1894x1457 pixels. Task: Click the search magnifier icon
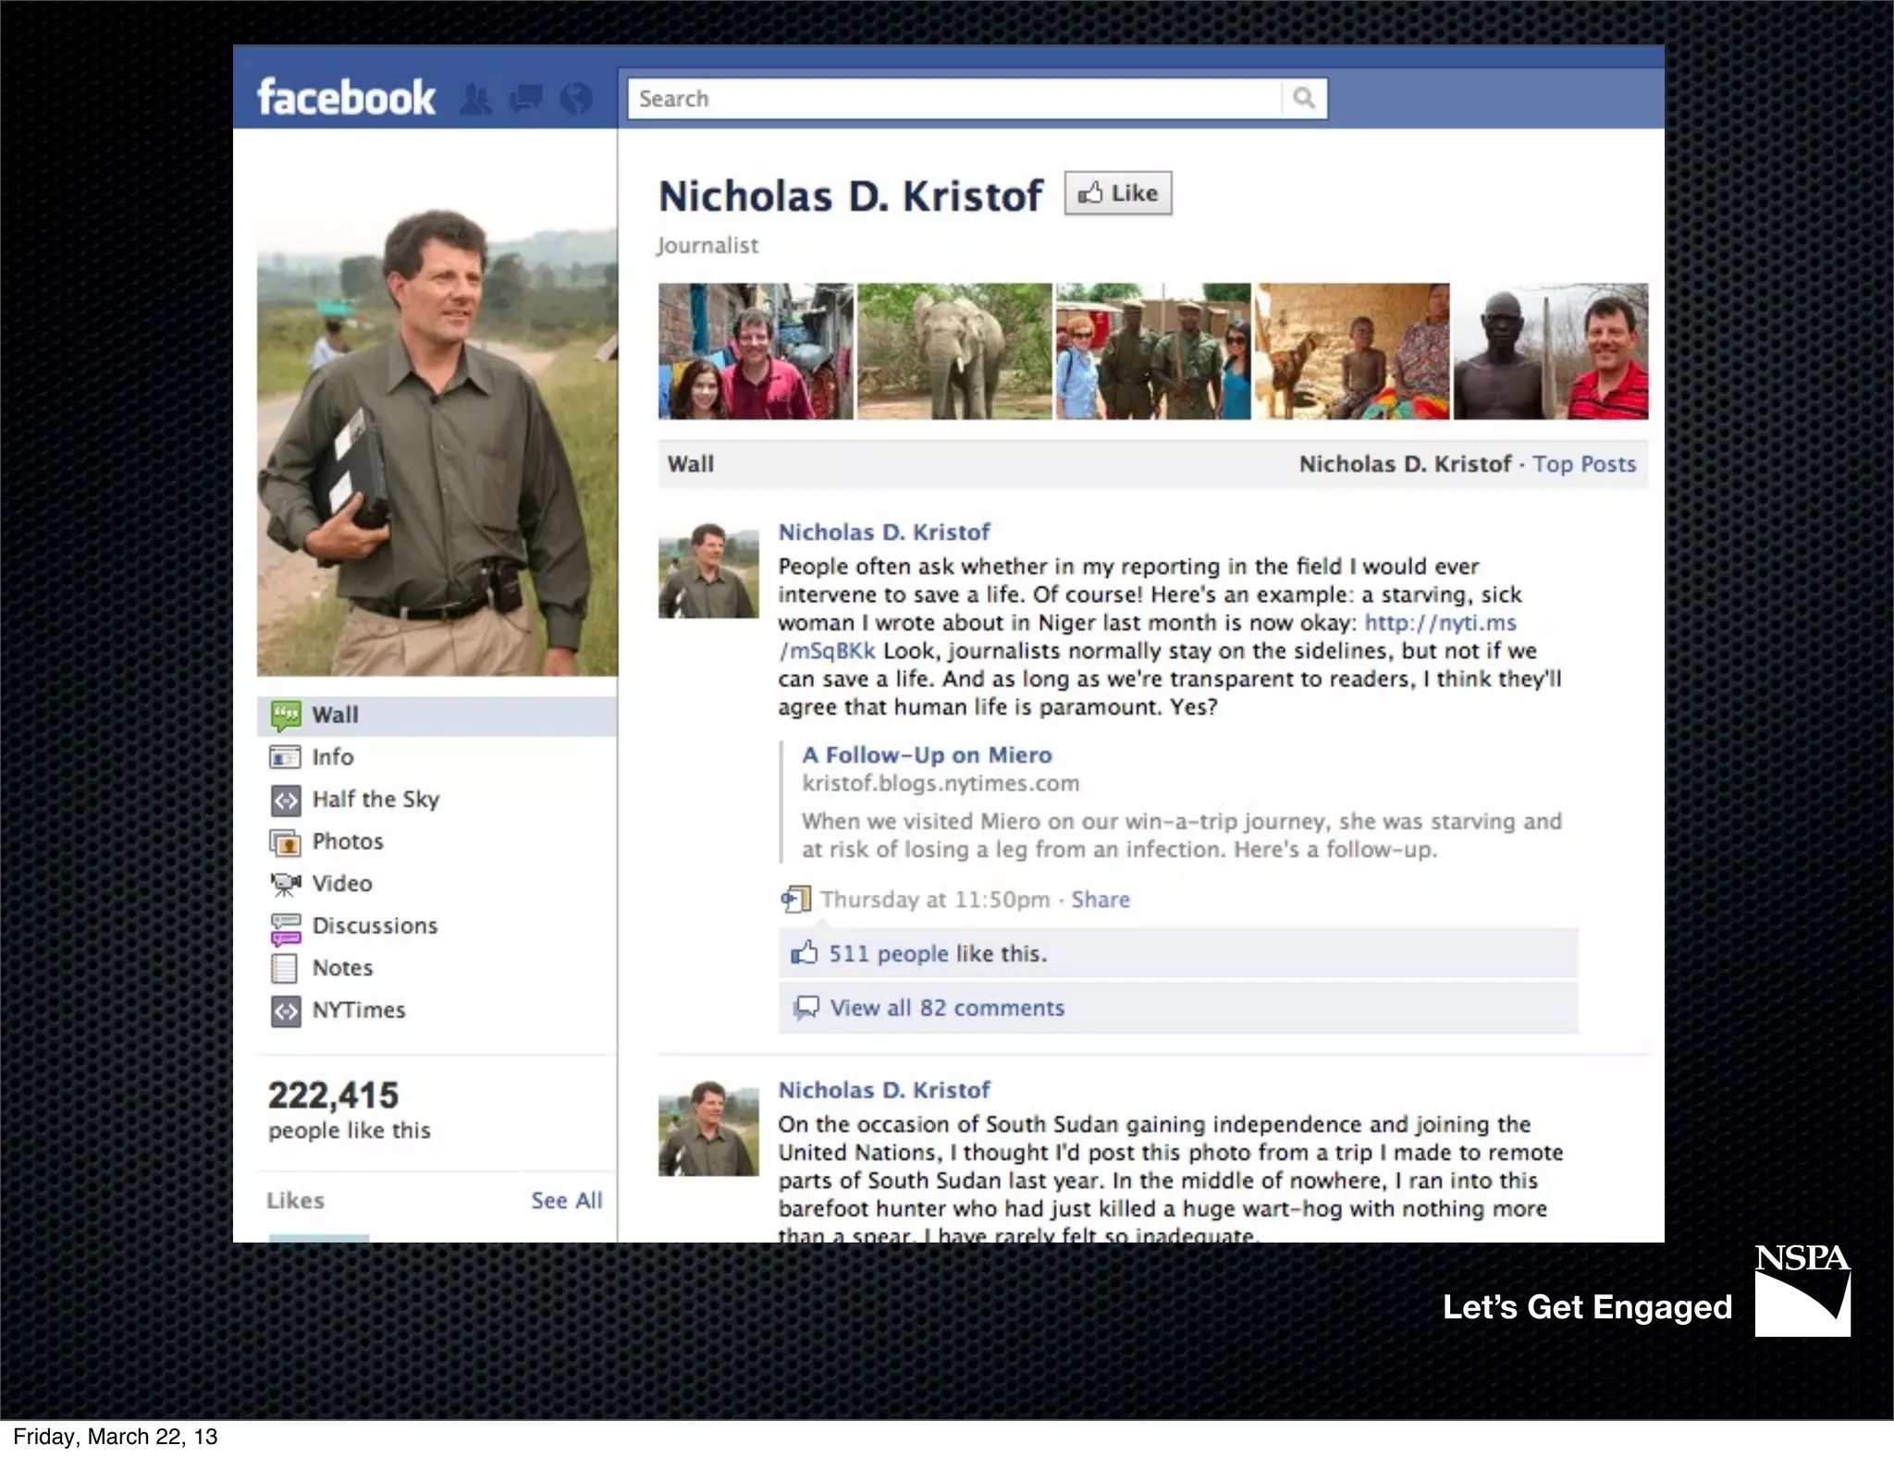coord(1304,98)
